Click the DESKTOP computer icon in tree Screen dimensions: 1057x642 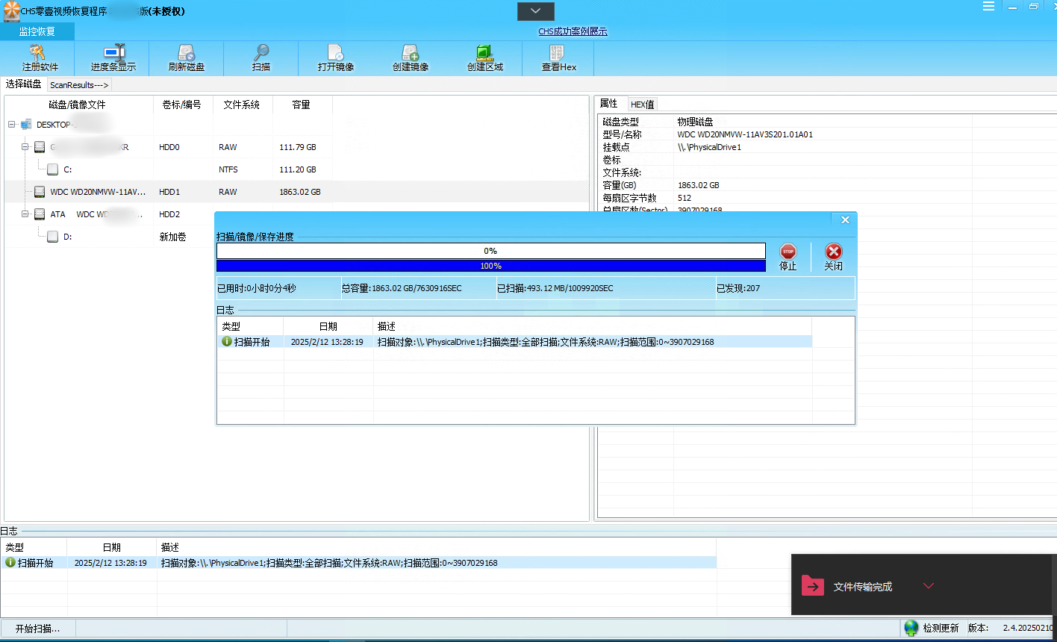click(27, 125)
